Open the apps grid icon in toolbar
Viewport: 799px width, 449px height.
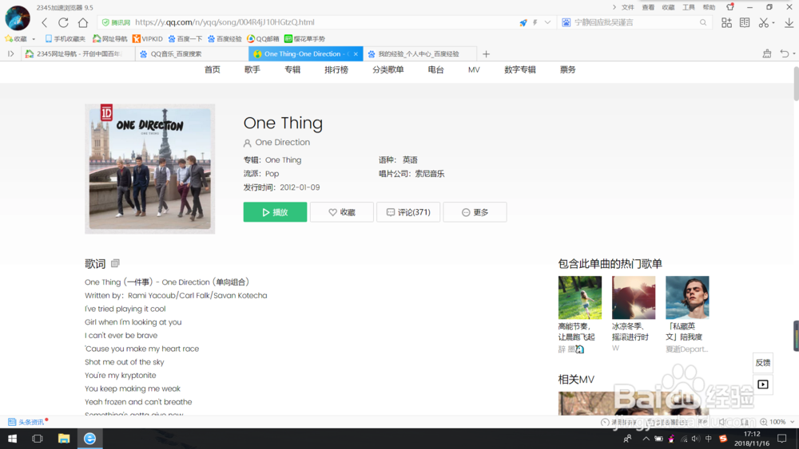pyautogui.click(x=726, y=22)
